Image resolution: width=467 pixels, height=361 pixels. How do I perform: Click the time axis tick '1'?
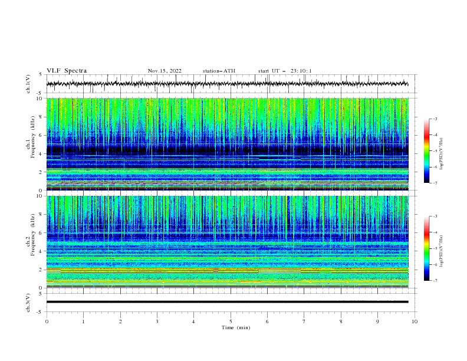tap(83, 321)
